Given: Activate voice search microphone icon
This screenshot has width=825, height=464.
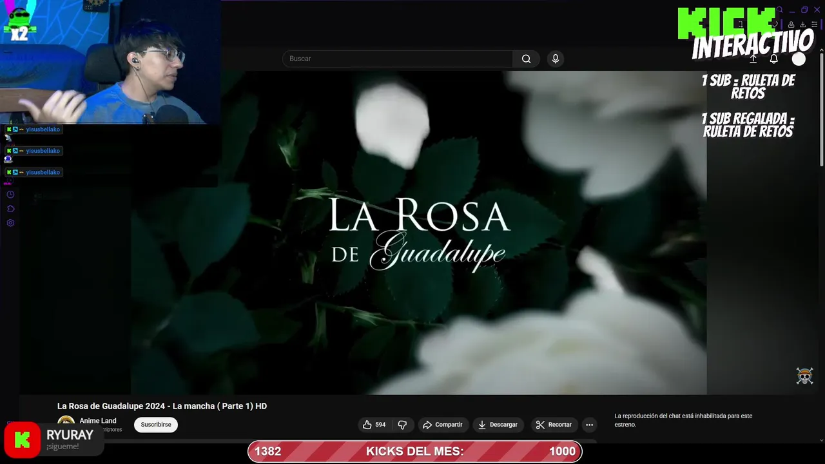Looking at the screenshot, I should point(556,59).
